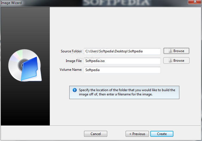The image size is (202, 141).
Task: Click the disc and folder wizard image
Action: click(25, 65)
